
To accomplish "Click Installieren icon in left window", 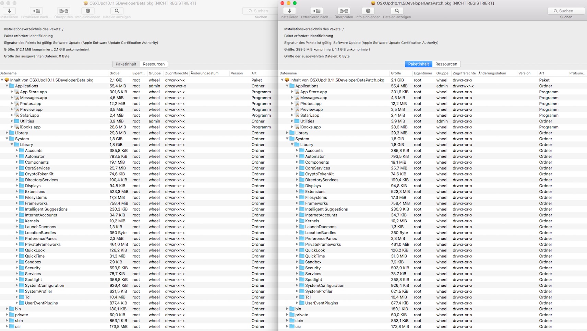I will click(9, 11).
